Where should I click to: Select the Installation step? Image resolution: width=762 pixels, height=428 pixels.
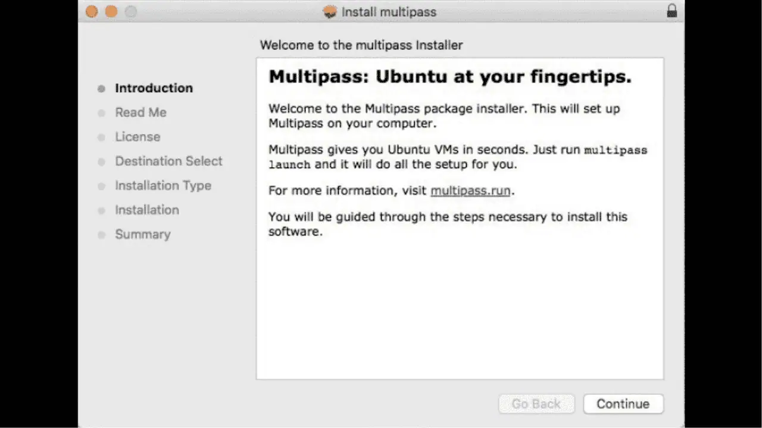[x=147, y=210]
